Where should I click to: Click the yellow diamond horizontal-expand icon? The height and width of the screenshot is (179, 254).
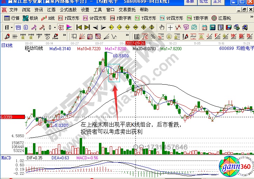[127, 27]
